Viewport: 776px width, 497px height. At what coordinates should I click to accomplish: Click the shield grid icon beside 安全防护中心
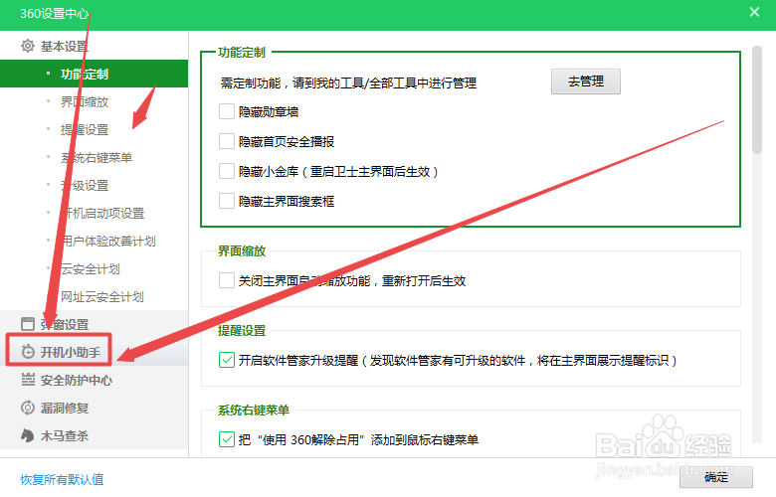pos(28,380)
